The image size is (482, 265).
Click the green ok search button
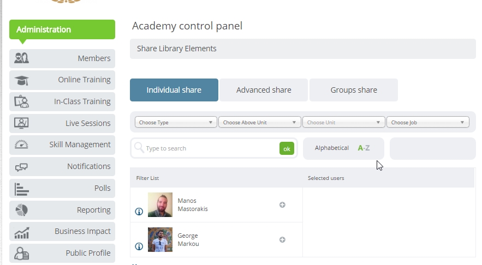287,149
